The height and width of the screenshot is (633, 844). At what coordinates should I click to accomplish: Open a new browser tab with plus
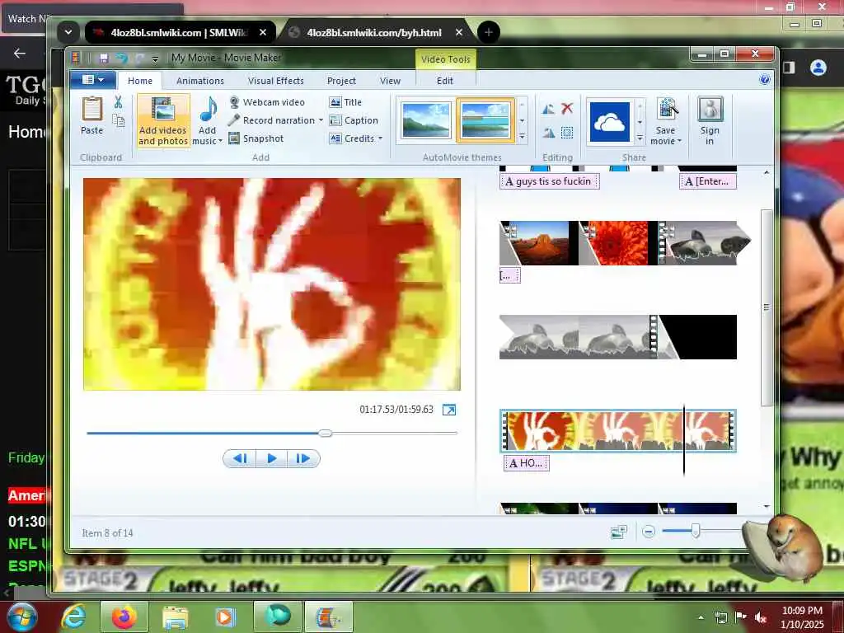[488, 32]
